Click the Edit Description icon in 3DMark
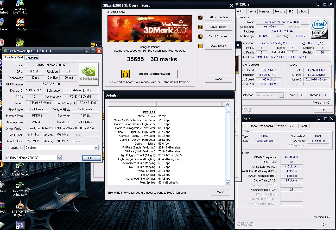The image size is (336, 230). click(200, 18)
